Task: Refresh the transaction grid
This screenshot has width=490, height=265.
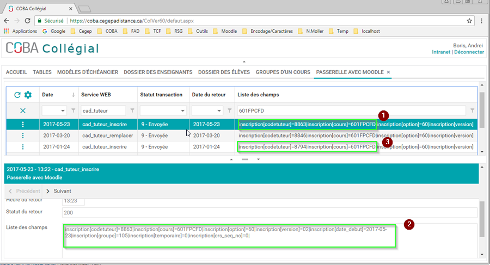Action: click(x=17, y=95)
